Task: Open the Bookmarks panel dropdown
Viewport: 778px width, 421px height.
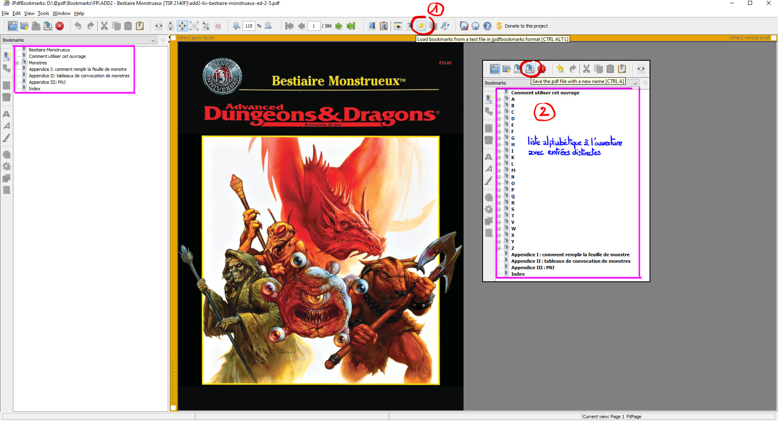Action: click(153, 40)
